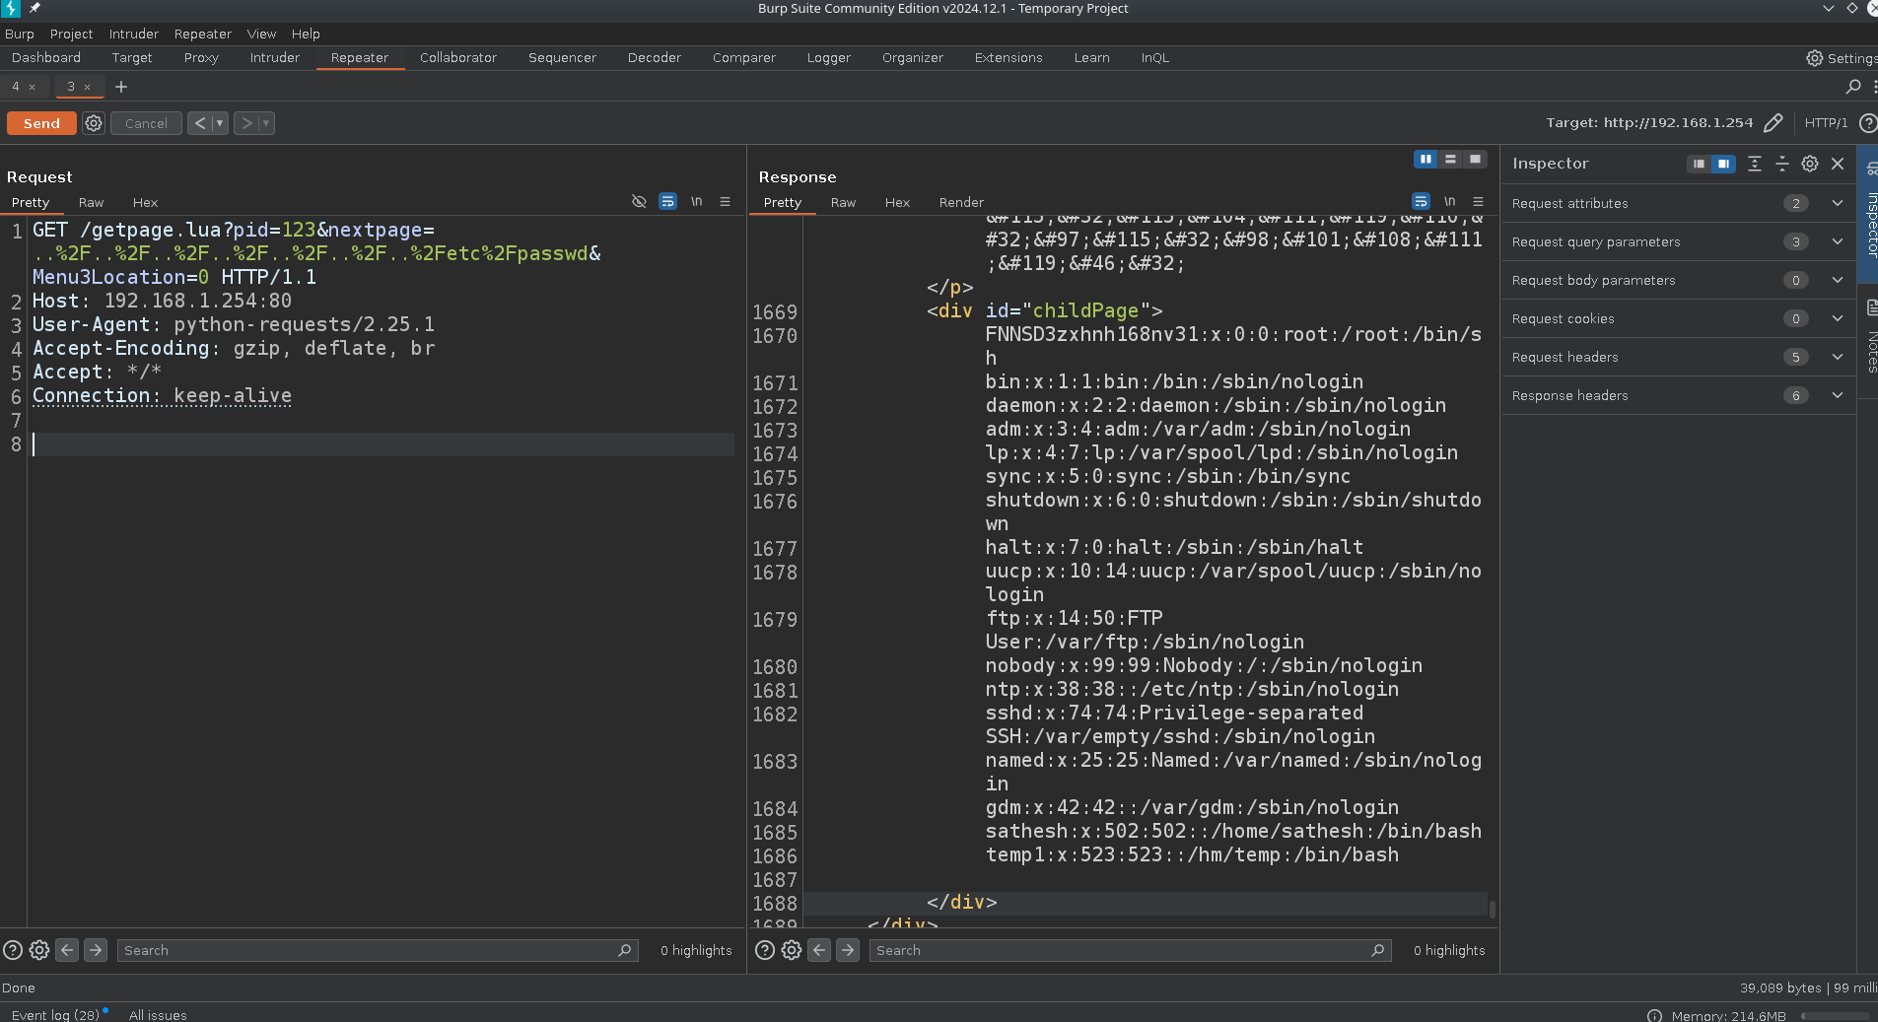
Task: Toggle show newline characters in Request
Action: [x=697, y=201]
